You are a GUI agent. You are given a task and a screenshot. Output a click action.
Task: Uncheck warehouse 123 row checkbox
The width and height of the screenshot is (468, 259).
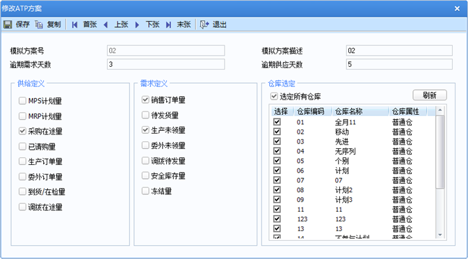[277, 219]
